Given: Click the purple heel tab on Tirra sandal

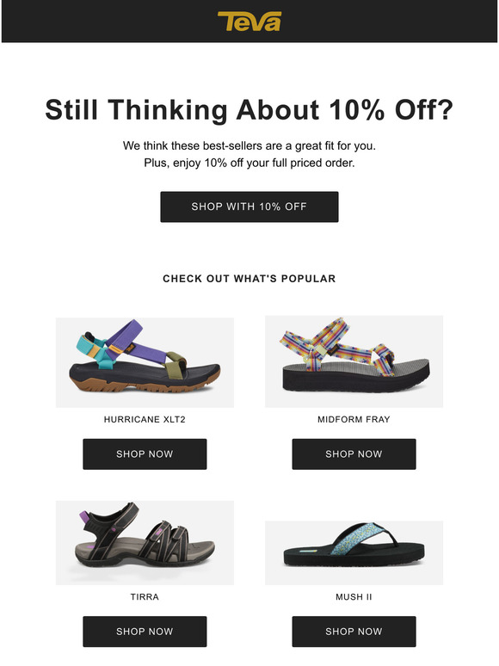Looking at the screenshot, I should 83,518.
